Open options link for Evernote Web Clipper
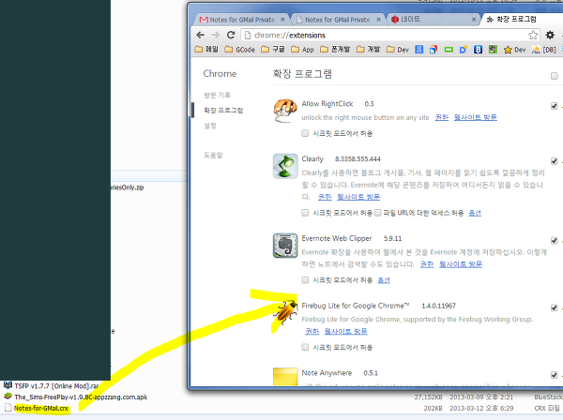This screenshot has width=563, height=420. (384, 280)
